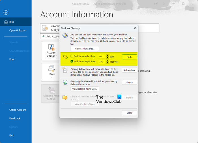Click Manage Rules & Alerts button
The width and height of the screenshot is (198, 143).
(x=50, y=93)
